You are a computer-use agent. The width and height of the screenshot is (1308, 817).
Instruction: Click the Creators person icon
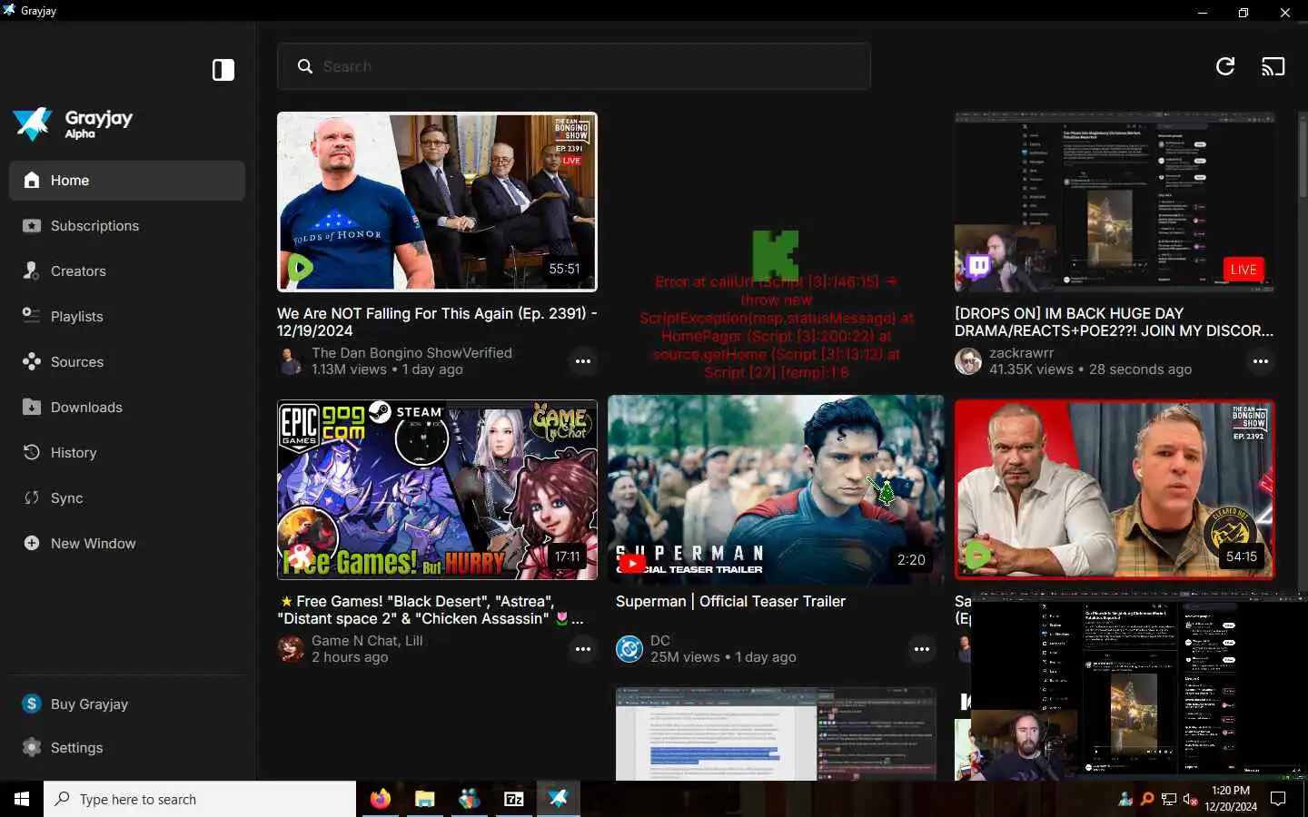click(32, 271)
